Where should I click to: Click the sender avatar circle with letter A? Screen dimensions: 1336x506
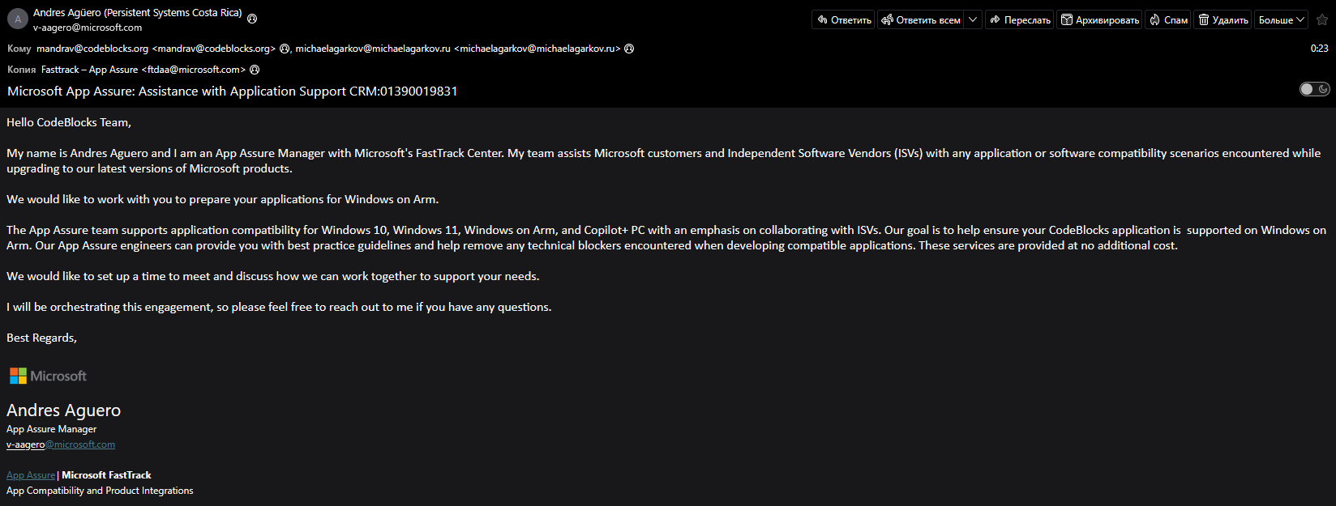point(17,19)
